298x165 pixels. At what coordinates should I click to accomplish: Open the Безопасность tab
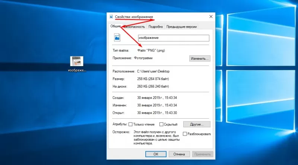coord(135,27)
